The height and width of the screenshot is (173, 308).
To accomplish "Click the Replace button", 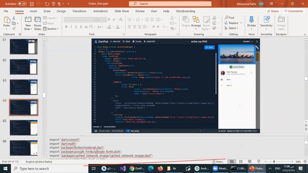I will [x=231, y=23].
